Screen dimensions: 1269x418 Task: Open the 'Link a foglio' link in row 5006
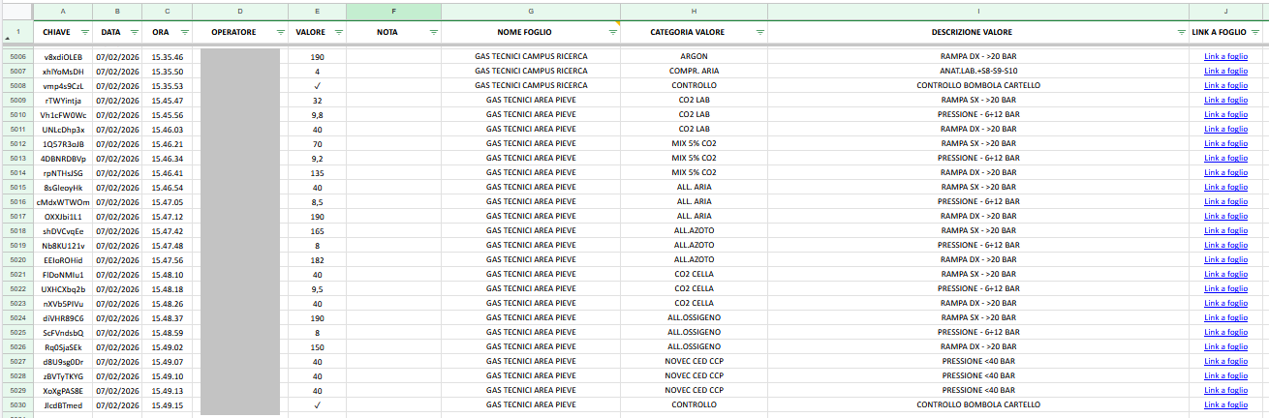pyautogui.click(x=1225, y=56)
